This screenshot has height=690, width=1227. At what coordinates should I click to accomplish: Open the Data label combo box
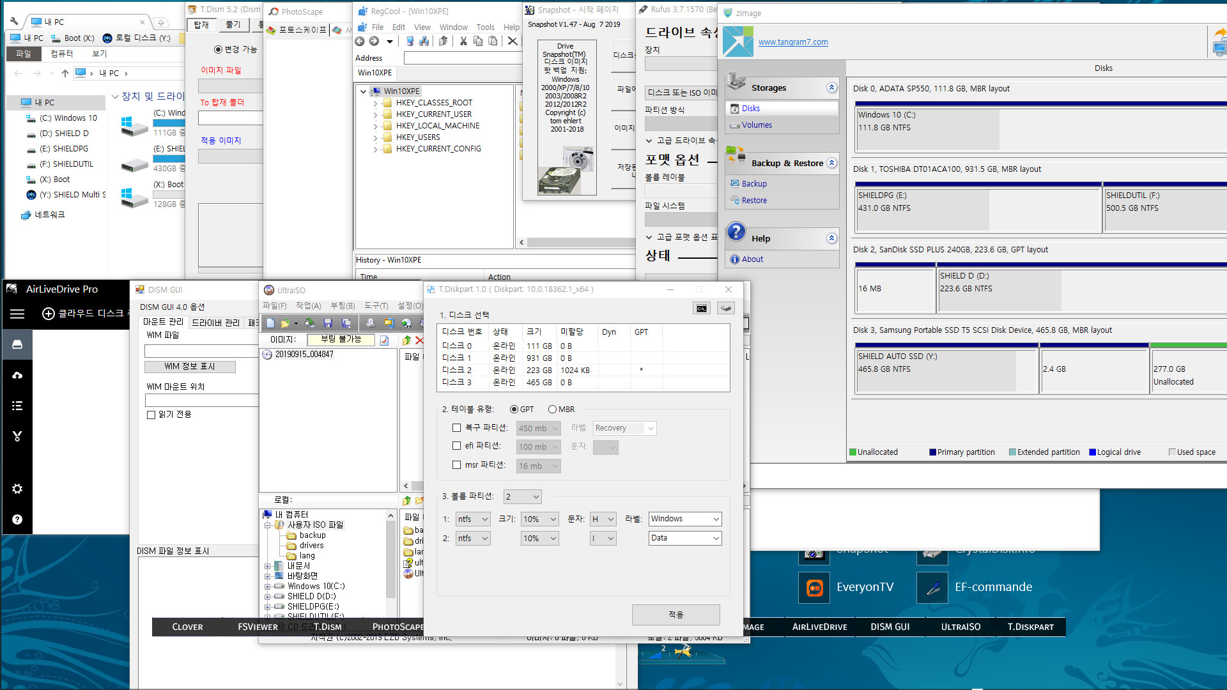click(x=685, y=539)
